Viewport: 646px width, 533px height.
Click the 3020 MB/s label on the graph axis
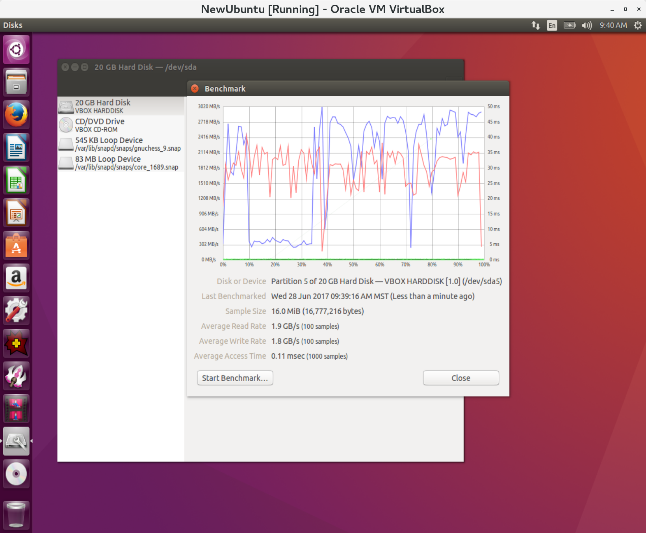coord(209,106)
